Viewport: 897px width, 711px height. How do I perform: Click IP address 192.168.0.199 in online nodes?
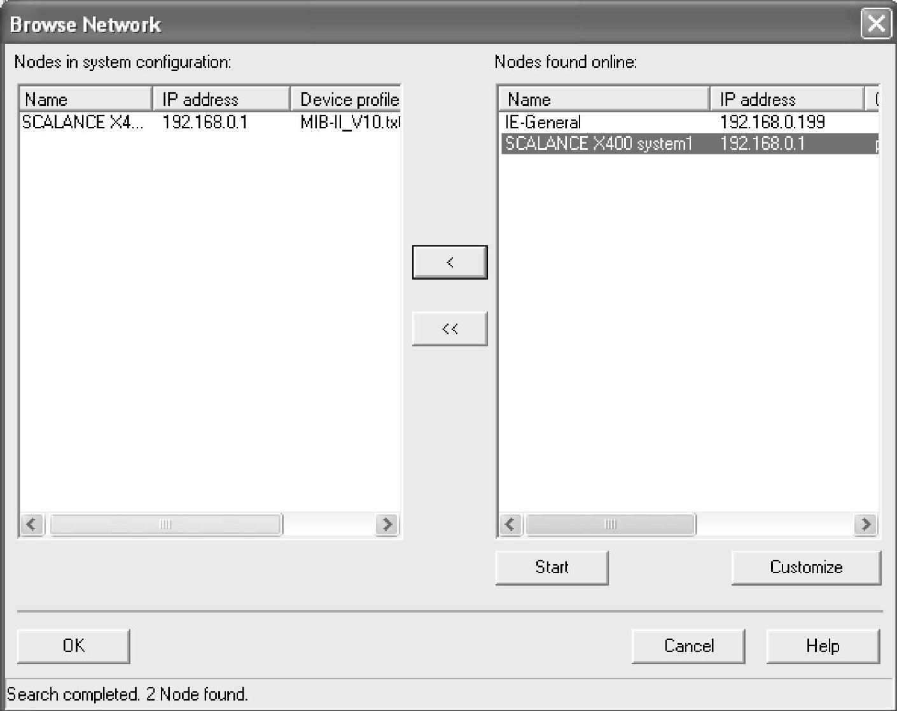[x=772, y=122]
